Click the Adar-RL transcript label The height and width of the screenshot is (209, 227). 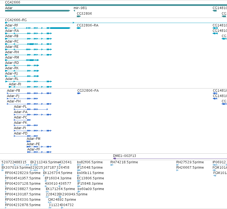point(12,79)
